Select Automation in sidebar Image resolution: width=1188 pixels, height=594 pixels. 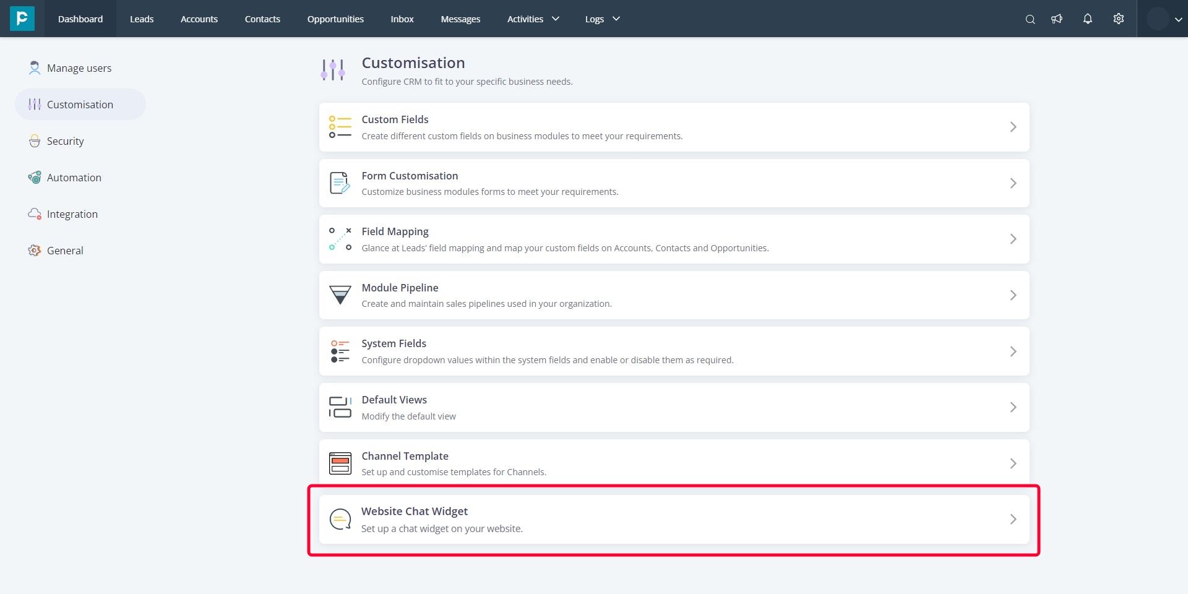(80, 178)
